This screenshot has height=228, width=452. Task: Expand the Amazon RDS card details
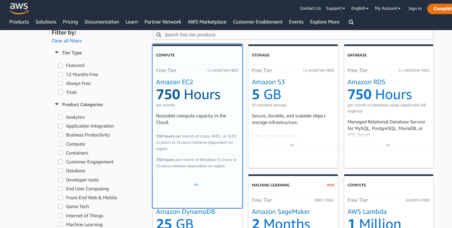point(388,145)
